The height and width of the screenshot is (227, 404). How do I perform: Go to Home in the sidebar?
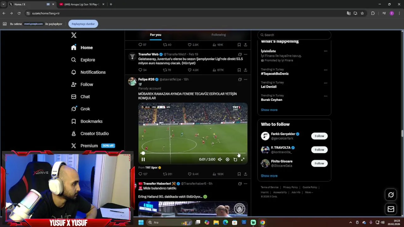[82, 48]
